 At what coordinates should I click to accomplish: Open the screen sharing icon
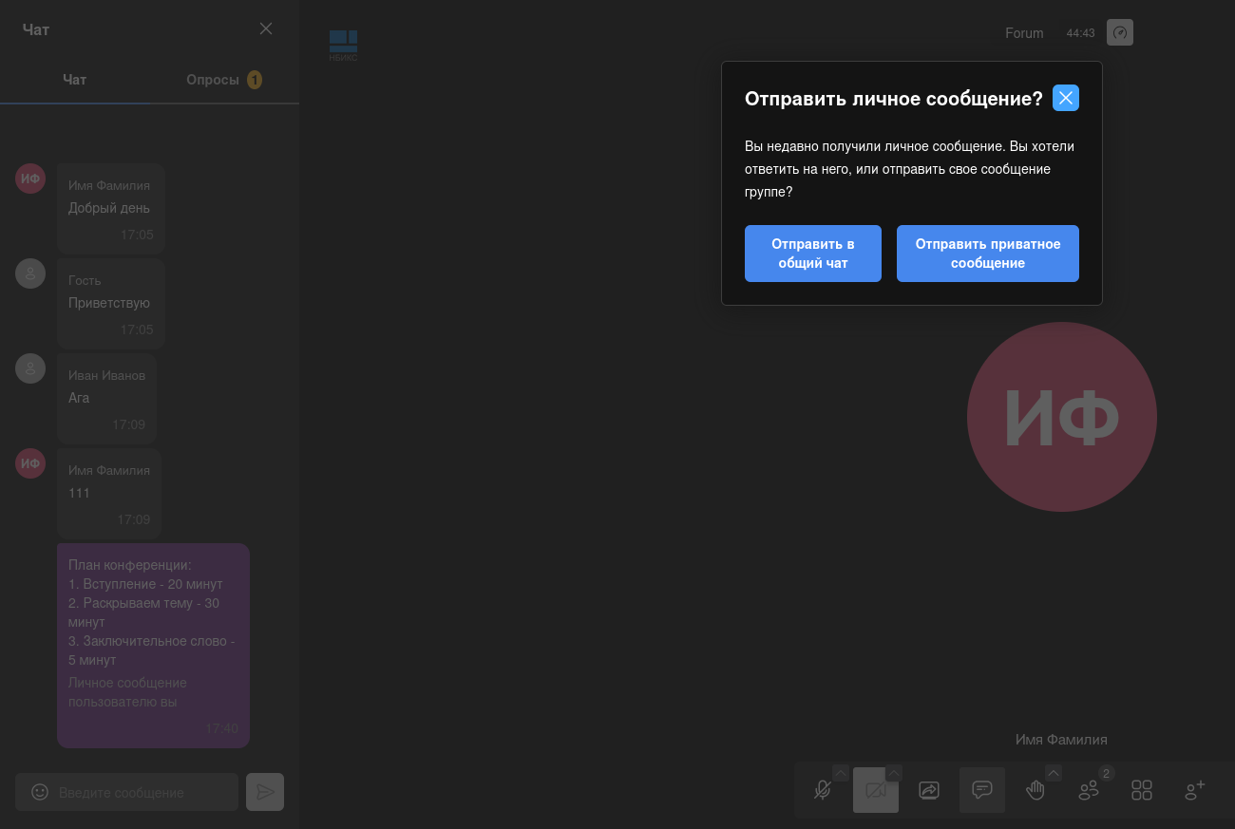(x=929, y=790)
